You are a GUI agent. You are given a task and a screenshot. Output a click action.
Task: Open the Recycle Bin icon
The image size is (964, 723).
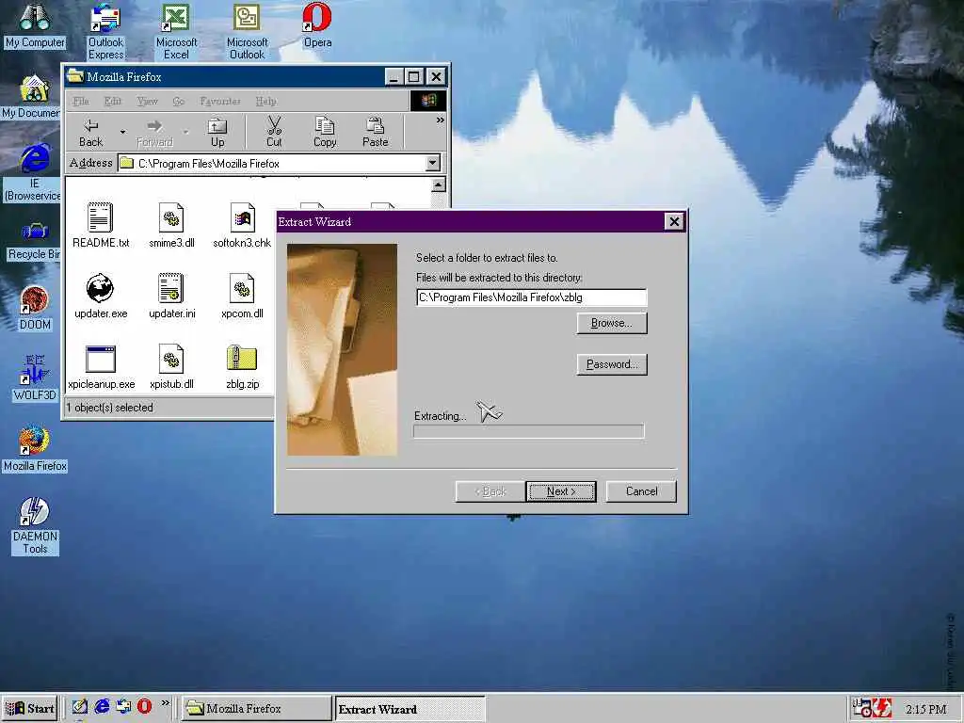pyautogui.click(x=34, y=241)
